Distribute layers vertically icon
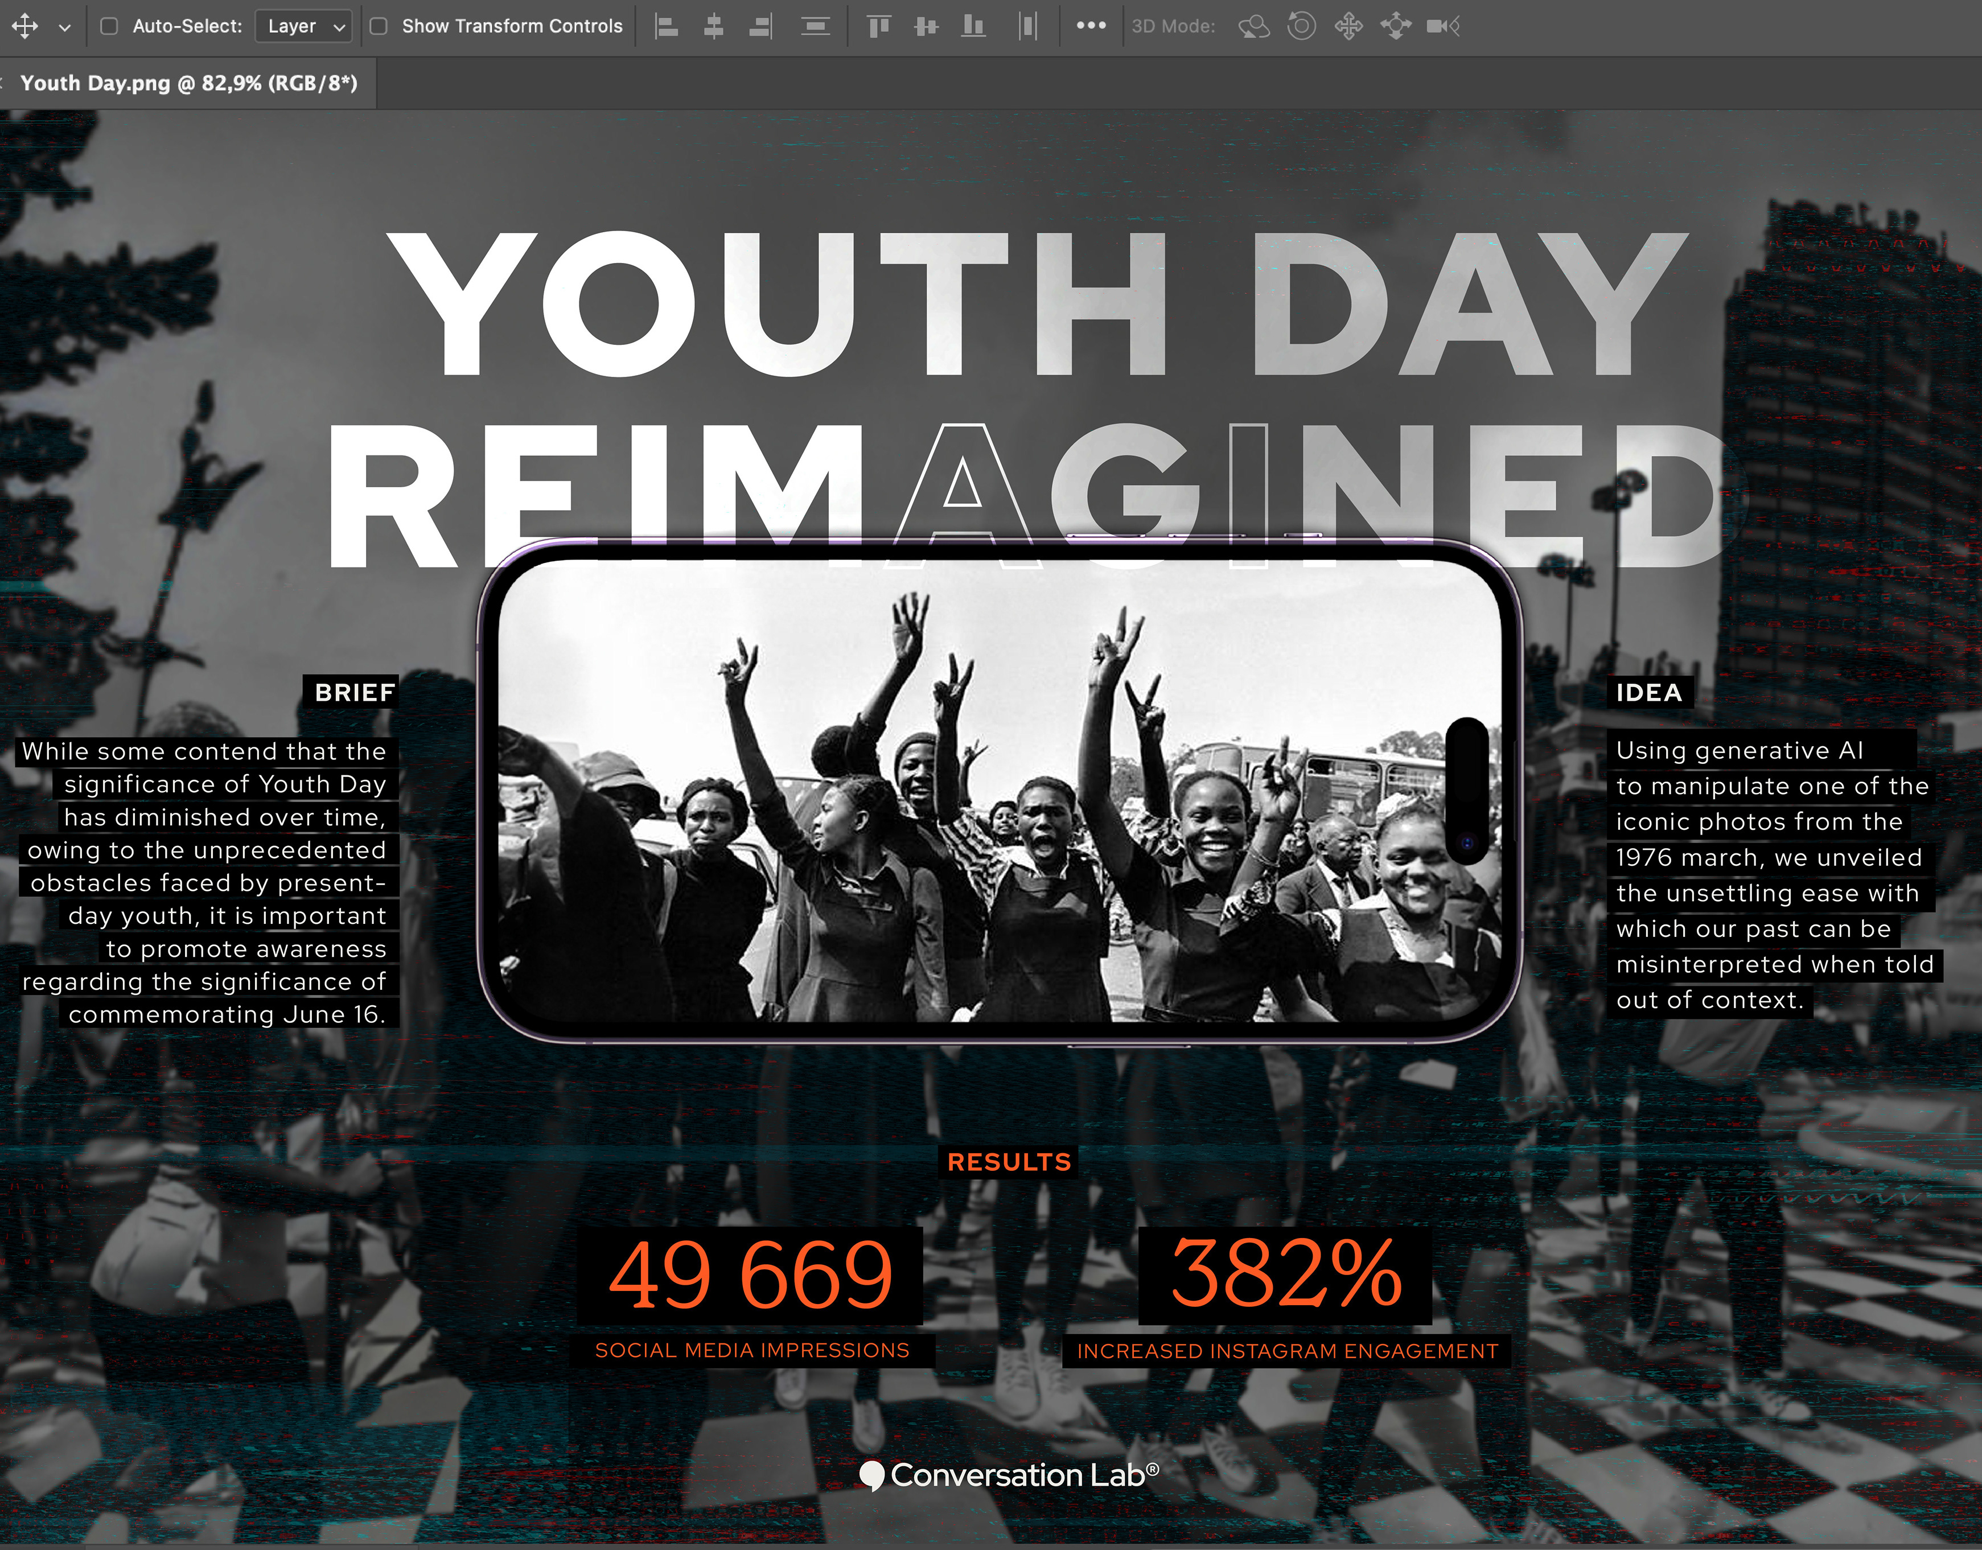The image size is (1982, 1550). click(816, 26)
